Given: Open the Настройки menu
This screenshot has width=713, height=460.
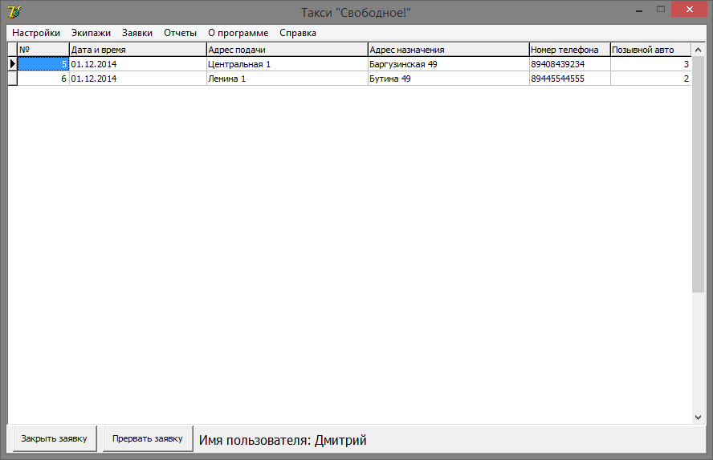Looking at the screenshot, I should [x=36, y=33].
